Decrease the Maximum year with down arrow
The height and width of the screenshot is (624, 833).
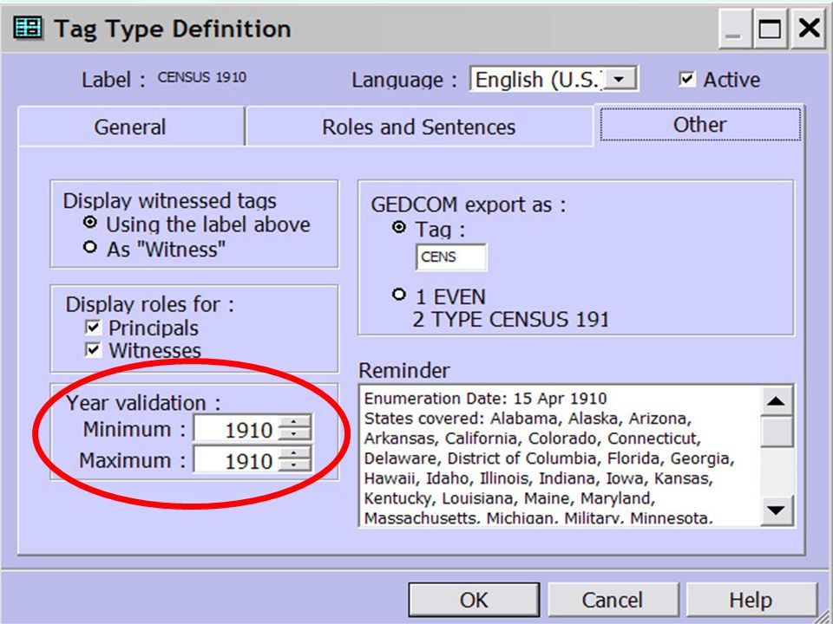point(294,465)
